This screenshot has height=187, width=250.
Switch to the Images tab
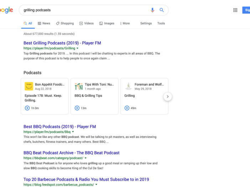click(x=107, y=23)
